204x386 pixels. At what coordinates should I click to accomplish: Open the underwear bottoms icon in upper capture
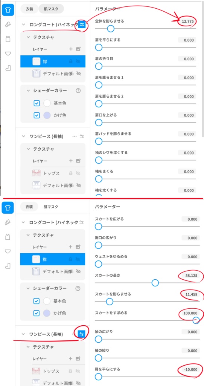(8, 54)
